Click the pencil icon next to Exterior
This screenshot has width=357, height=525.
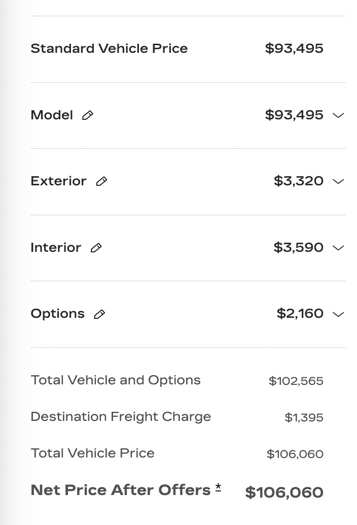[x=101, y=181]
